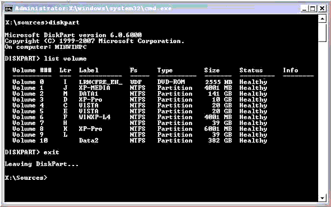Click the '6001 MB' size value
The height and width of the screenshot is (207, 331).
[x=218, y=129]
